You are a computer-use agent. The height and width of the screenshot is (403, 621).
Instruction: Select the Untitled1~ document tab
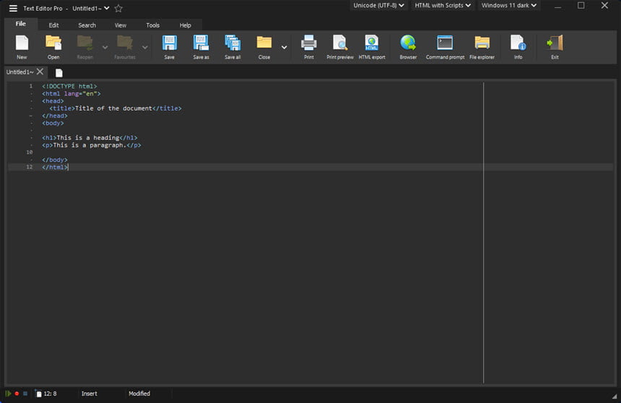(x=19, y=71)
